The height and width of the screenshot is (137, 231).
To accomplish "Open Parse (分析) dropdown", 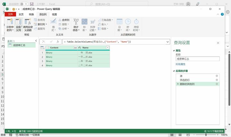I will [x=64, y=29].
